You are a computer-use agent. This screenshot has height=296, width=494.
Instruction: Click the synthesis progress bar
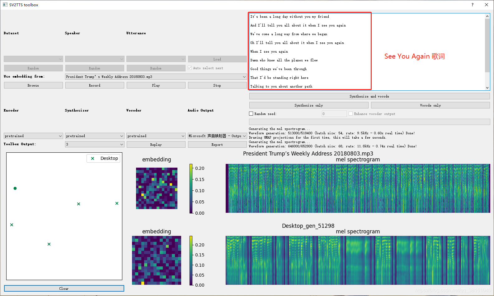coord(369,122)
